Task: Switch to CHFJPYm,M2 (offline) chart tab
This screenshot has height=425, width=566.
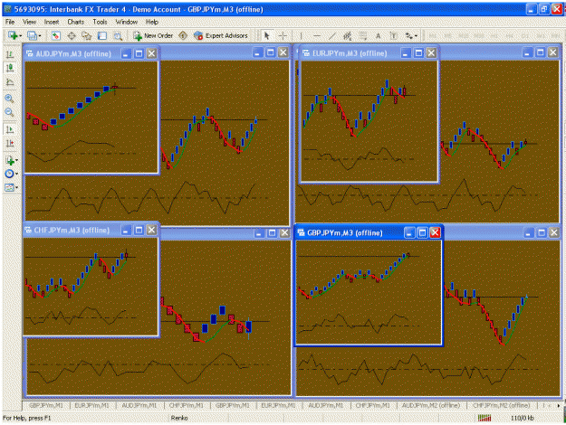Action: (502, 405)
